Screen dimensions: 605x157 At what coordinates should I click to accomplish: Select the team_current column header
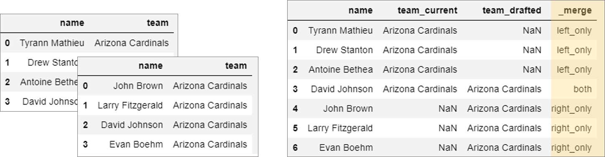[x=427, y=11]
